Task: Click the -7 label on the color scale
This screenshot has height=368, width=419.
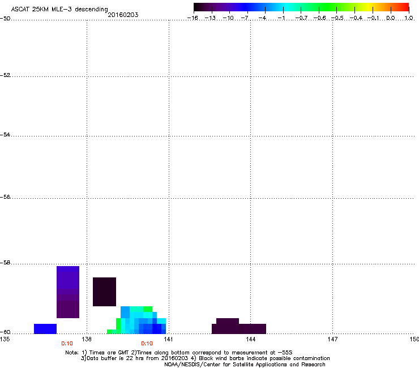Action: coord(246,18)
